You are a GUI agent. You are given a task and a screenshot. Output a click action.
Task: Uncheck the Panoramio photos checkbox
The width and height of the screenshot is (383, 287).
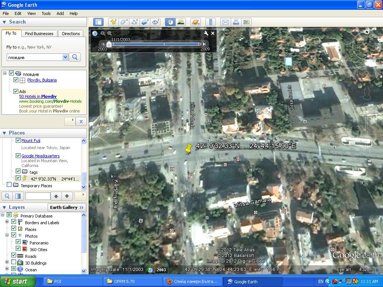pyautogui.click(x=18, y=243)
